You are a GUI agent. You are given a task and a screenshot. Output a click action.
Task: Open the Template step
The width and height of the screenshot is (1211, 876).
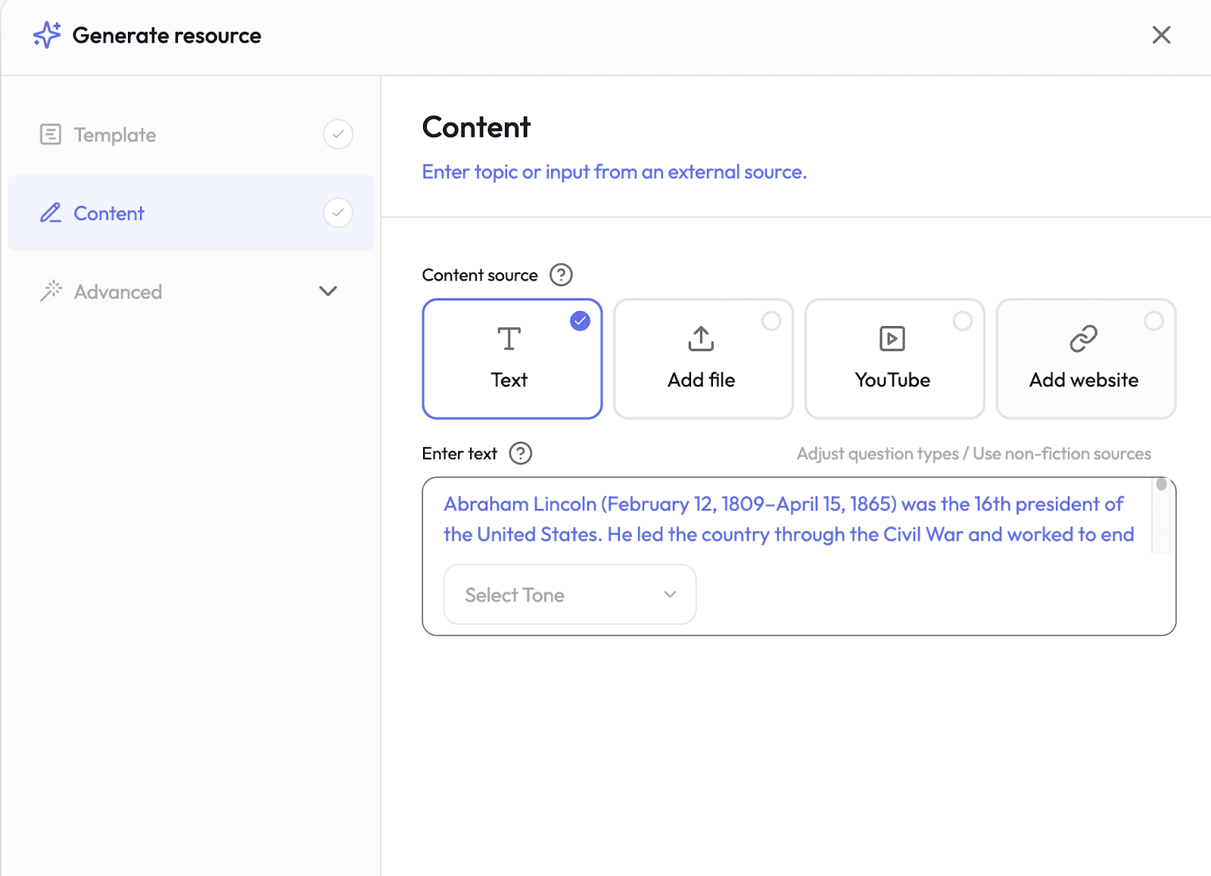coord(191,135)
